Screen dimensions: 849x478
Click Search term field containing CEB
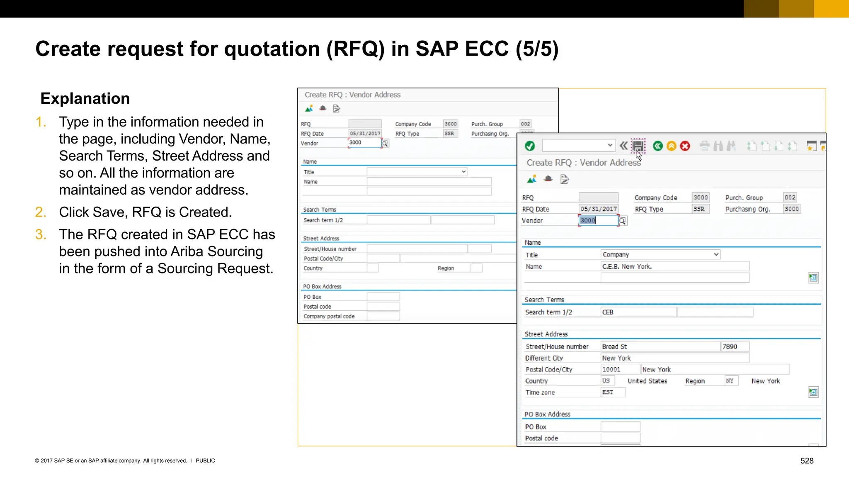coord(638,312)
